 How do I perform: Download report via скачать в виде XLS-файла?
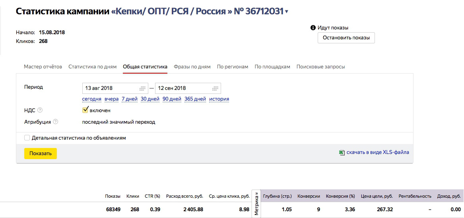[x=378, y=152]
